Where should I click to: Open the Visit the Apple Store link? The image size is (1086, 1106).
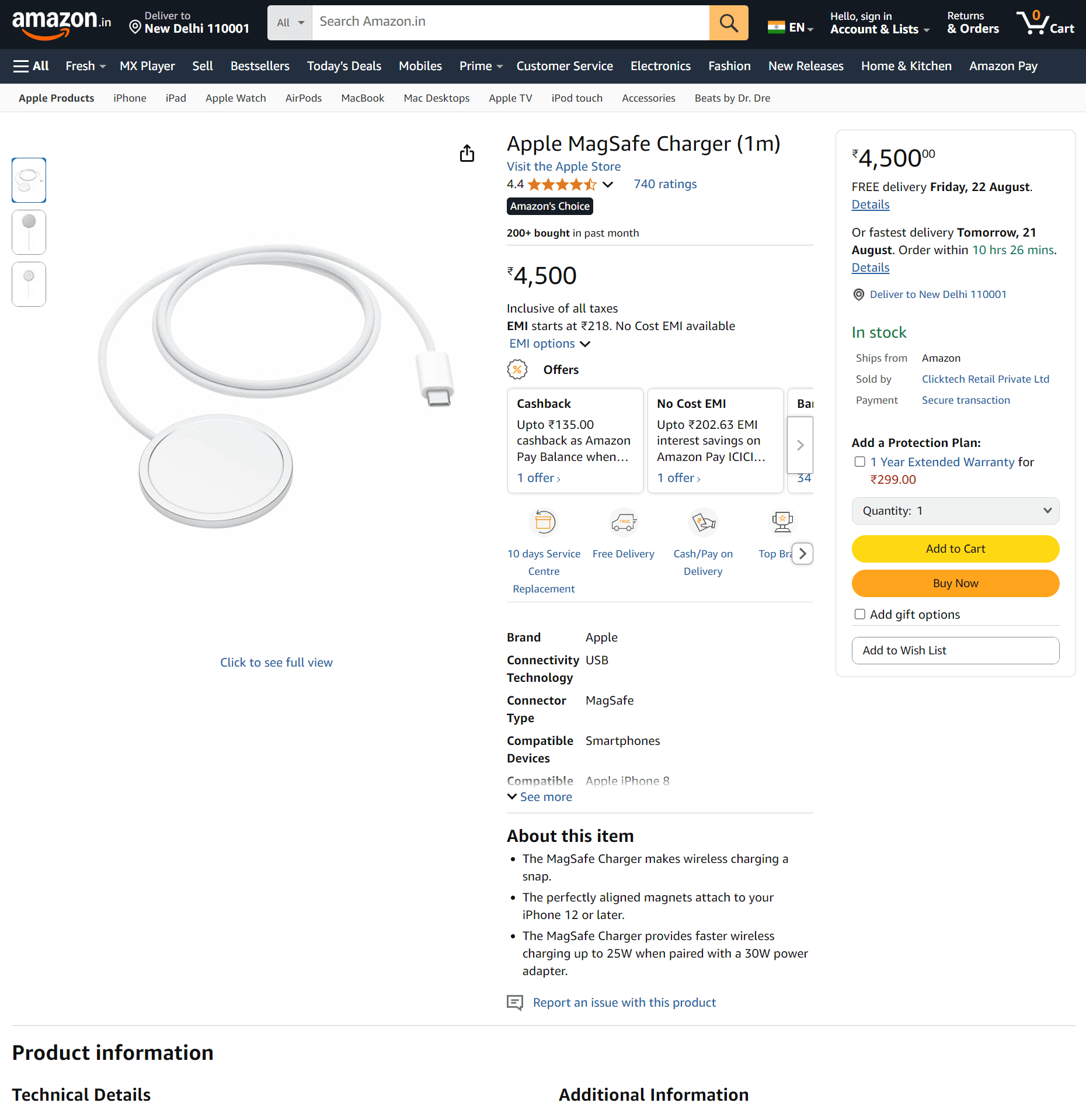[563, 167]
